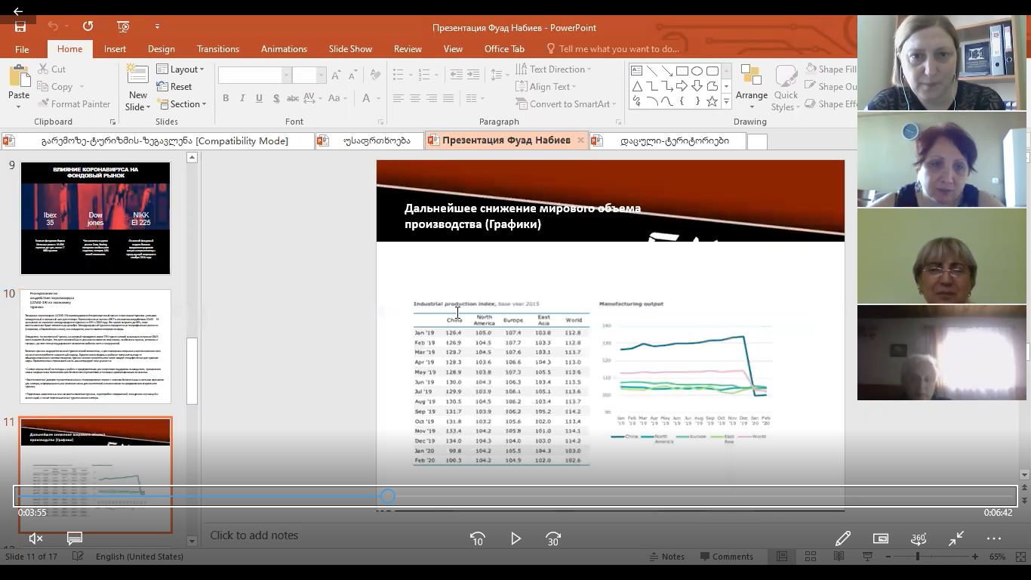Viewport: 1031px width, 580px height.
Task: Click the Save icon in the quick access toolbar
Action: [20, 26]
